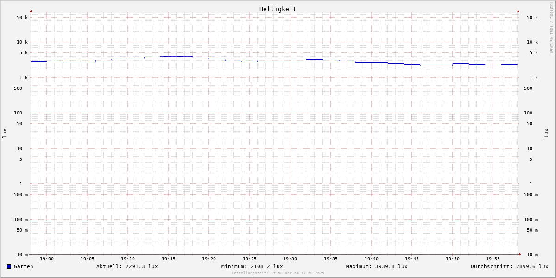Click the 19:50 time axis label

453,259
